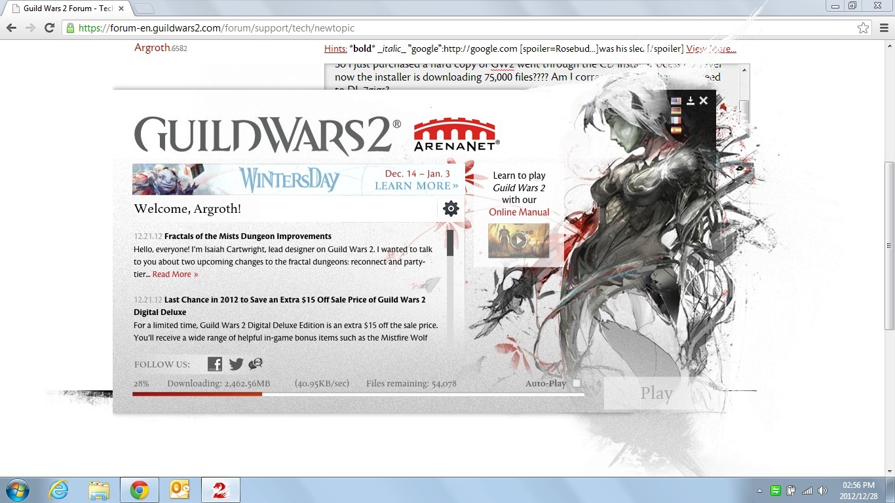Click the taskbar clock and date
This screenshot has height=503, width=895.
pyautogui.click(x=858, y=490)
